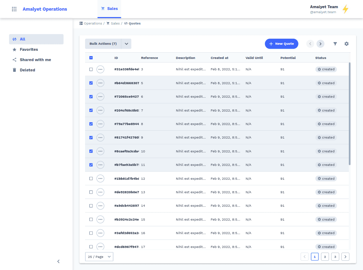363x270 pixels.
Task: Click the filter funnel icon
Action: click(x=335, y=44)
